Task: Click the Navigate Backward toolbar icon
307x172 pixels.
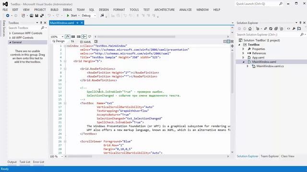Action: [8, 15]
